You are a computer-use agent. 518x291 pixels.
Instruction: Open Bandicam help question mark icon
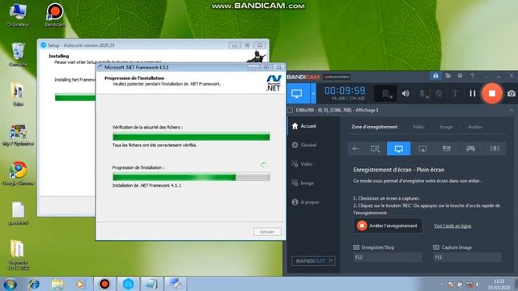(473, 76)
